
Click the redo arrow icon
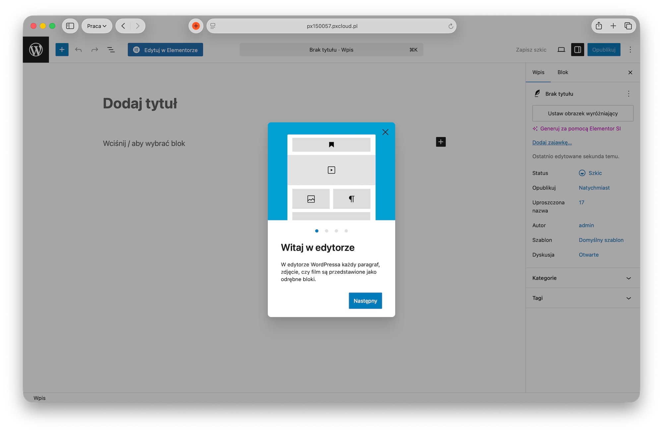tap(95, 50)
